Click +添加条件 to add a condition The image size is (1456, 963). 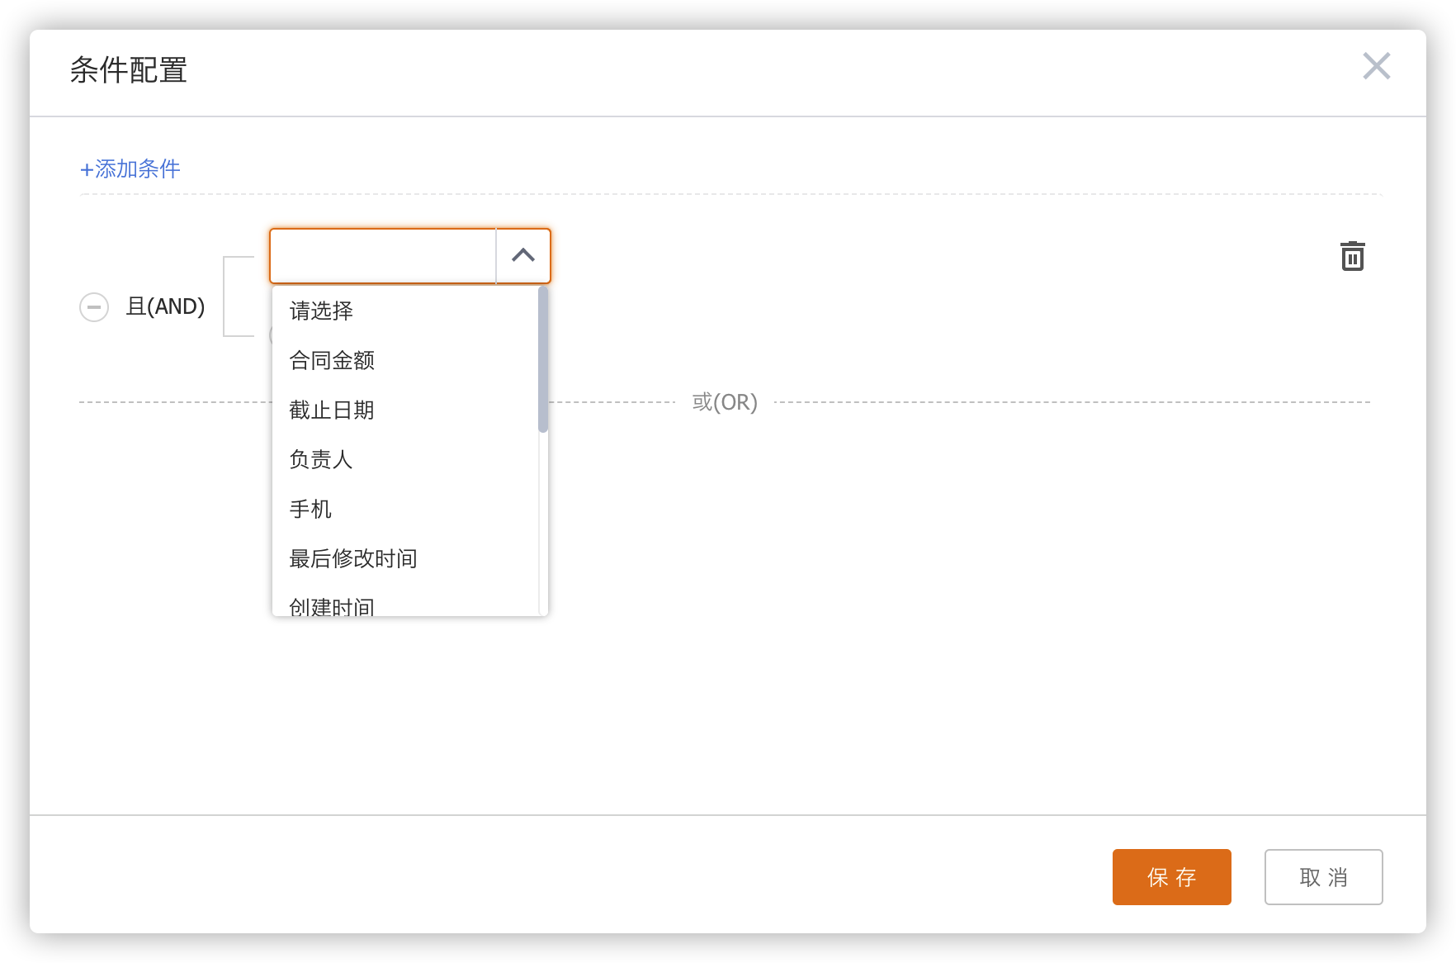130,168
